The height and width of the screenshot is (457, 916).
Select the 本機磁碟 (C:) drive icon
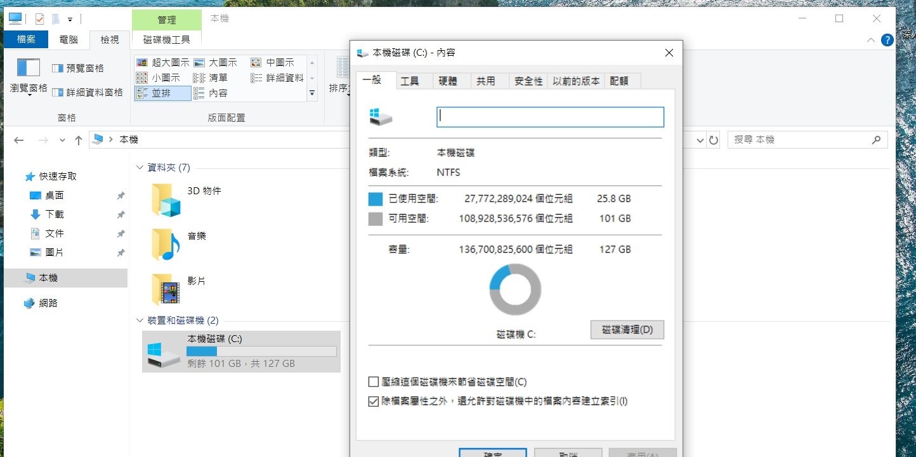(163, 355)
